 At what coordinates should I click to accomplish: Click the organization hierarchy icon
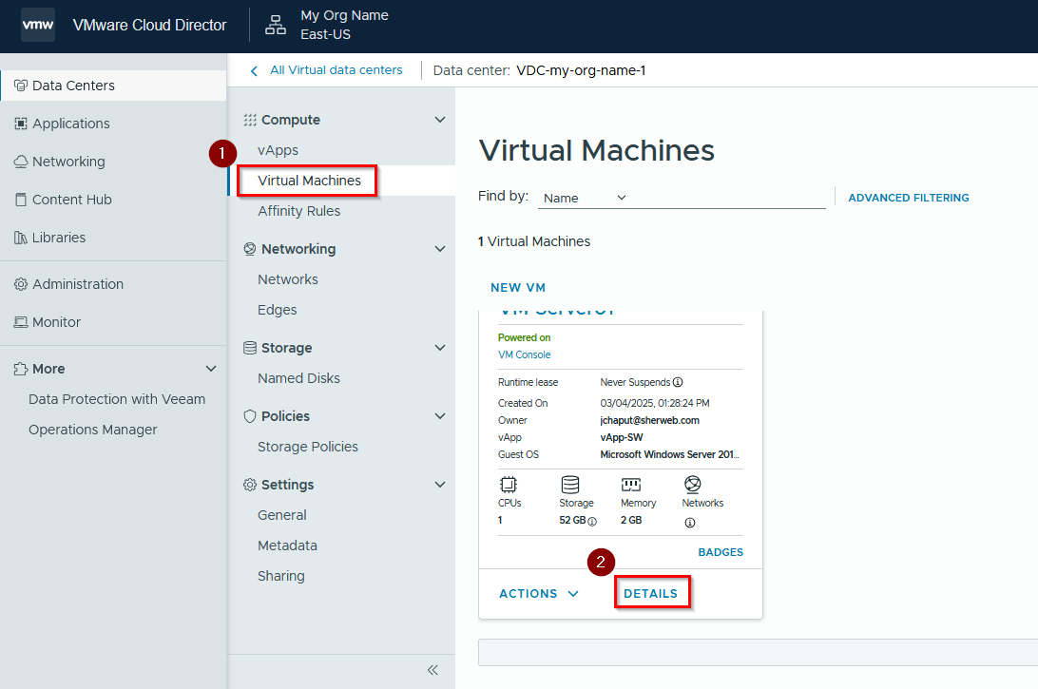click(x=276, y=25)
